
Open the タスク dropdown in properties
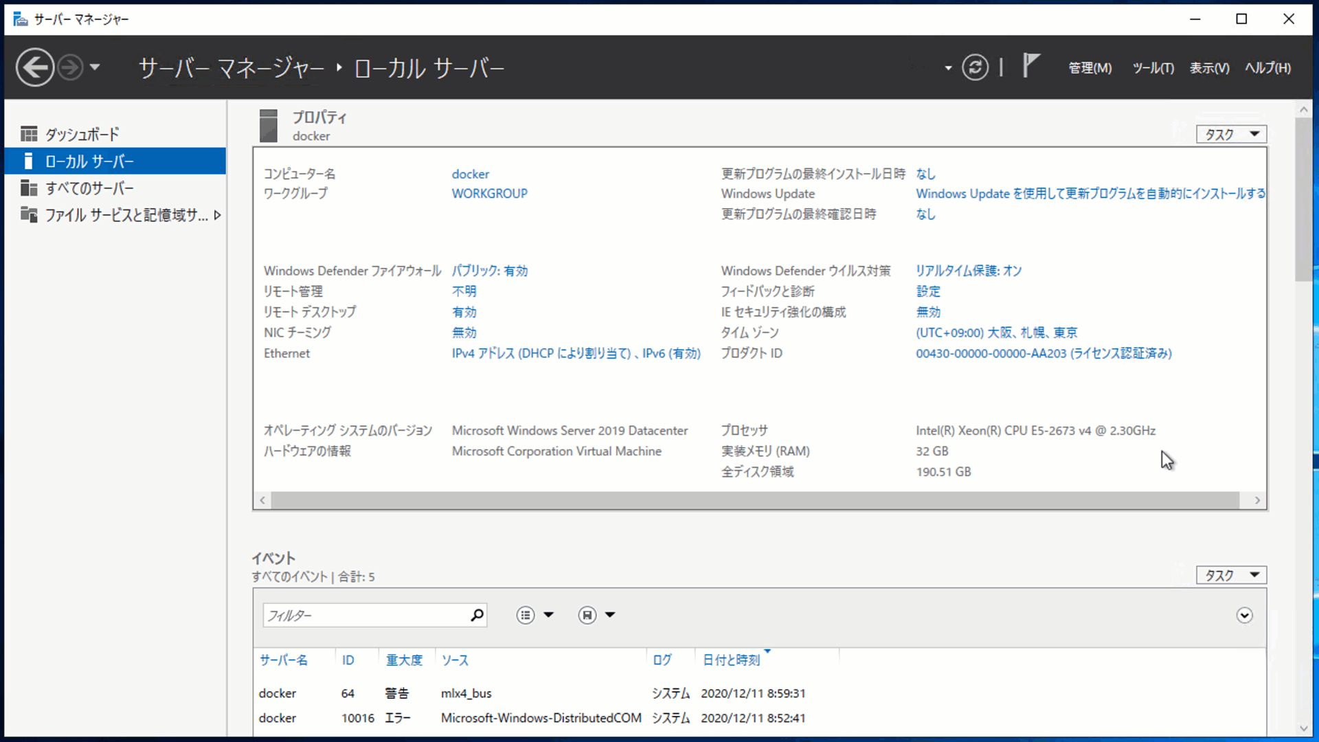pos(1229,134)
